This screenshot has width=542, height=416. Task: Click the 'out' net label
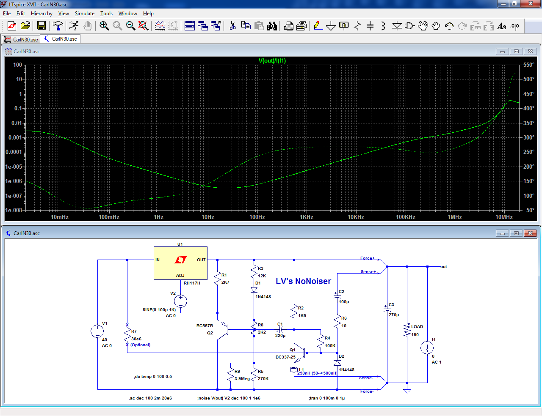coord(443,267)
